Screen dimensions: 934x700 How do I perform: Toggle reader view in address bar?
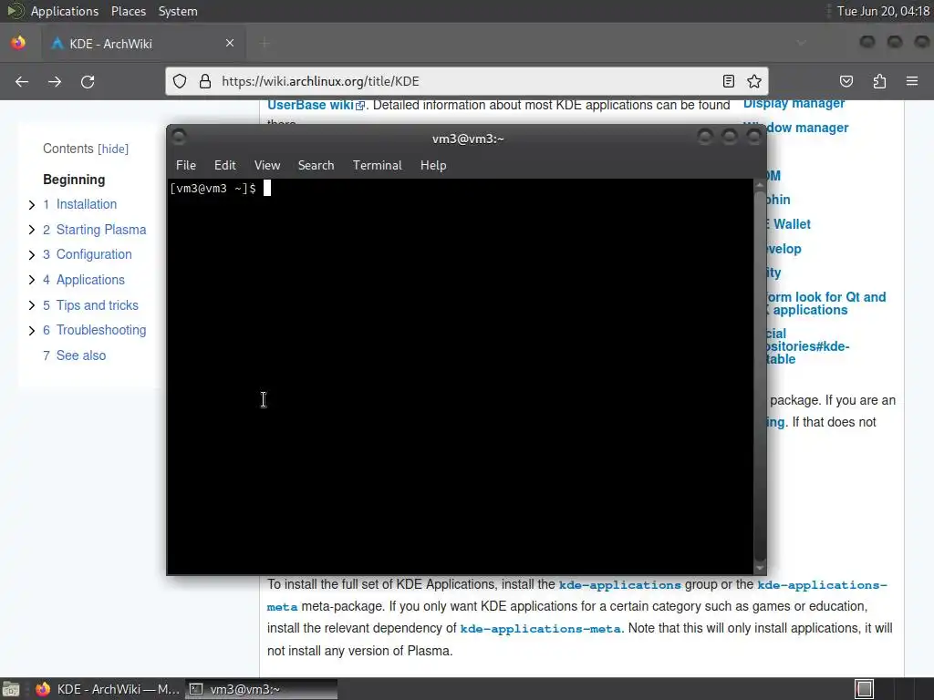click(x=728, y=81)
